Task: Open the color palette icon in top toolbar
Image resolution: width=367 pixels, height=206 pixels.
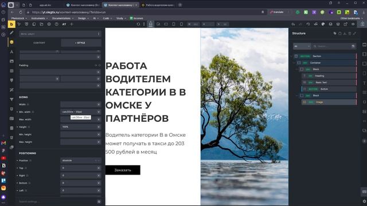Action: (323, 24)
